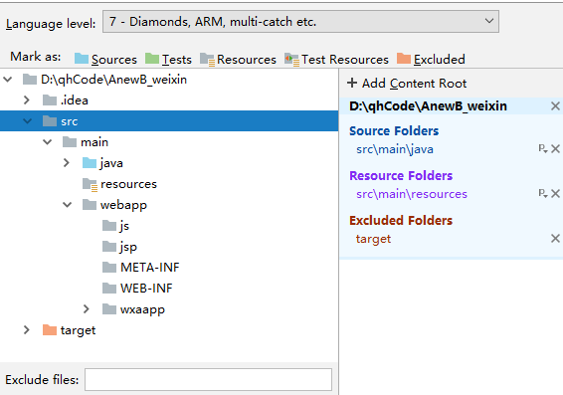The image size is (563, 395).
Task: Remove target from Excluded Folders
Action: click(x=555, y=239)
